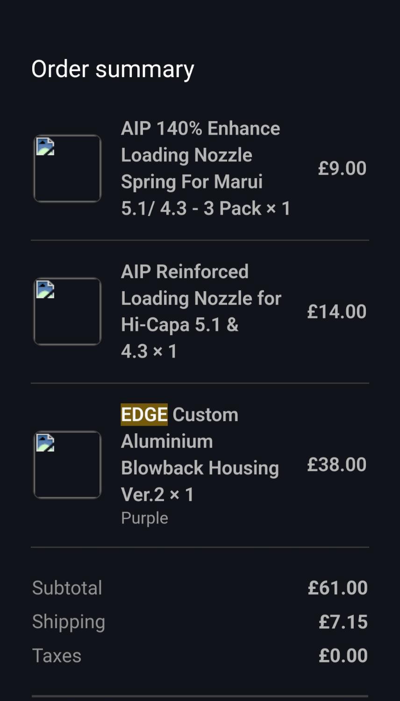Click the broken image icon for EDGE Blowback Housing
This screenshot has height=701, width=400.
pyautogui.click(x=45, y=443)
